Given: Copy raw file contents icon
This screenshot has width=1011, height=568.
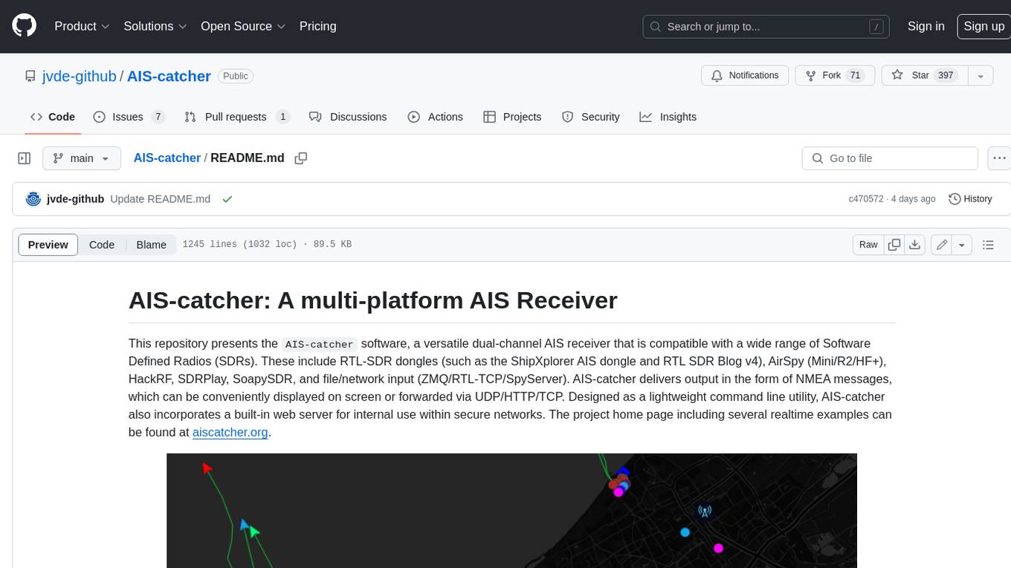Looking at the screenshot, I should 894,245.
